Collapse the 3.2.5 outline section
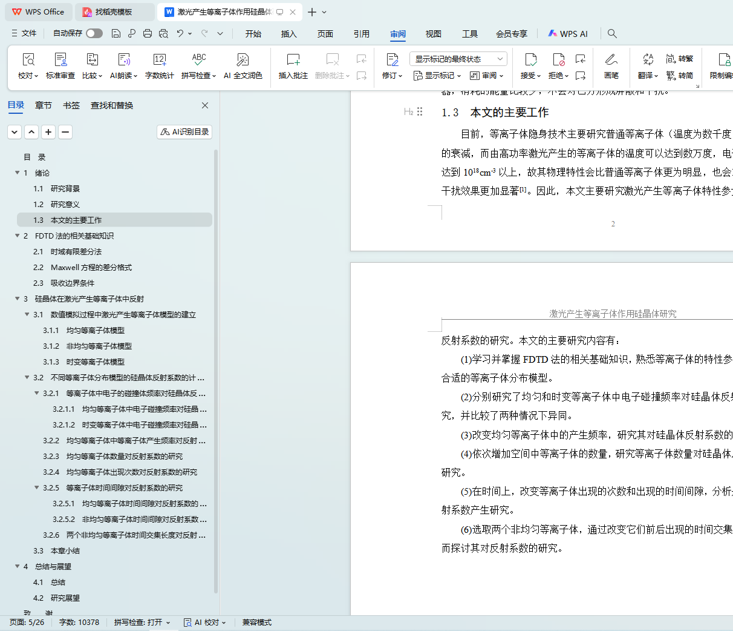The height and width of the screenshot is (631, 733). [x=37, y=487]
